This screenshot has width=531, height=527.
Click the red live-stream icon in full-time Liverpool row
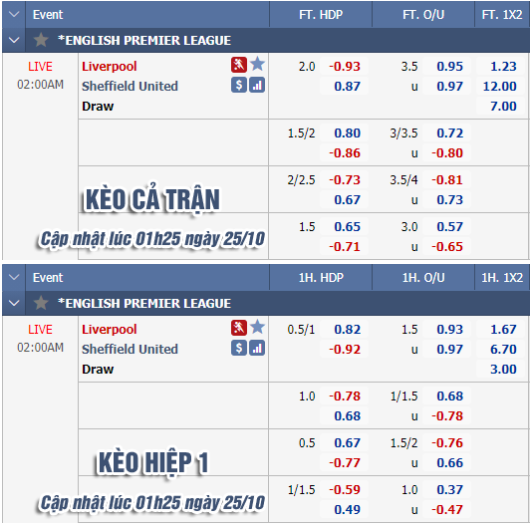click(x=239, y=65)
